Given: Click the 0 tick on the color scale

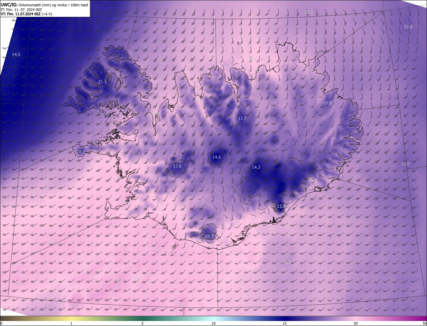Looking at the screenshot, I should pos(1,323).
